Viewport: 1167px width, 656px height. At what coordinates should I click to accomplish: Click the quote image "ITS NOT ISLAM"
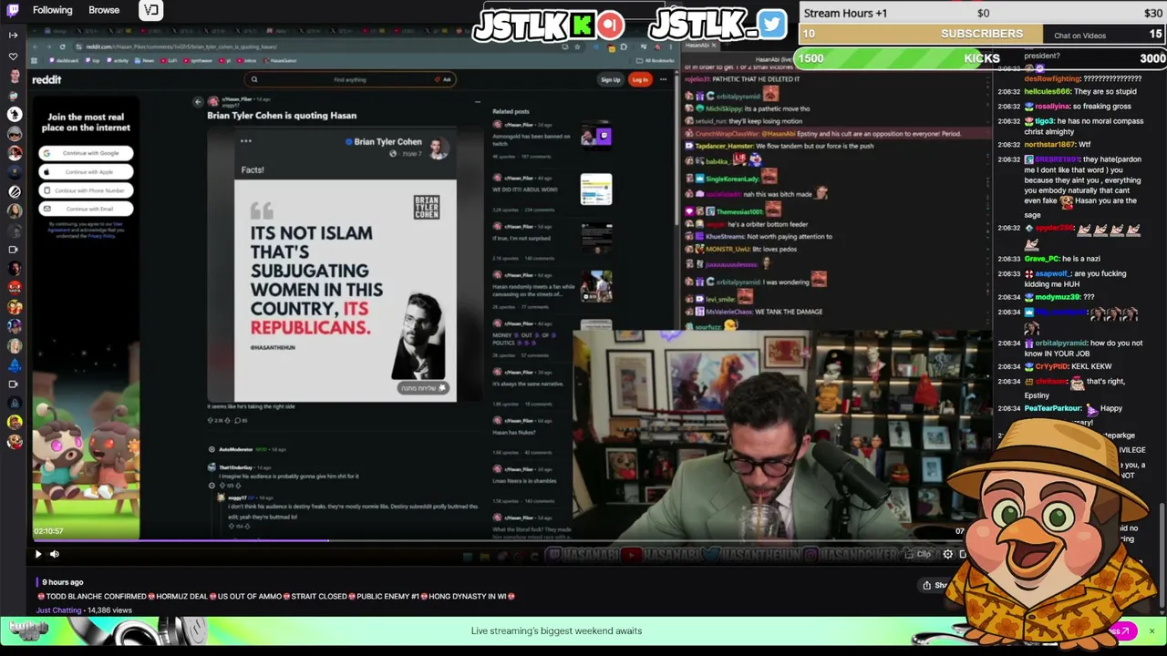coord(345,291)
